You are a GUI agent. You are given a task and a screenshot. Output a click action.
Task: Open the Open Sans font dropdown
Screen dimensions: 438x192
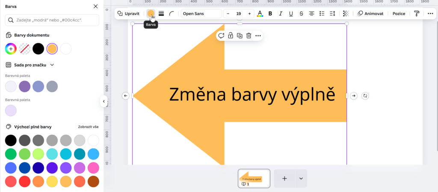pos(201,14)
